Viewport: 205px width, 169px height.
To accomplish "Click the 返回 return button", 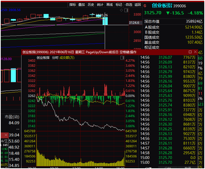I will pos(138,5).
